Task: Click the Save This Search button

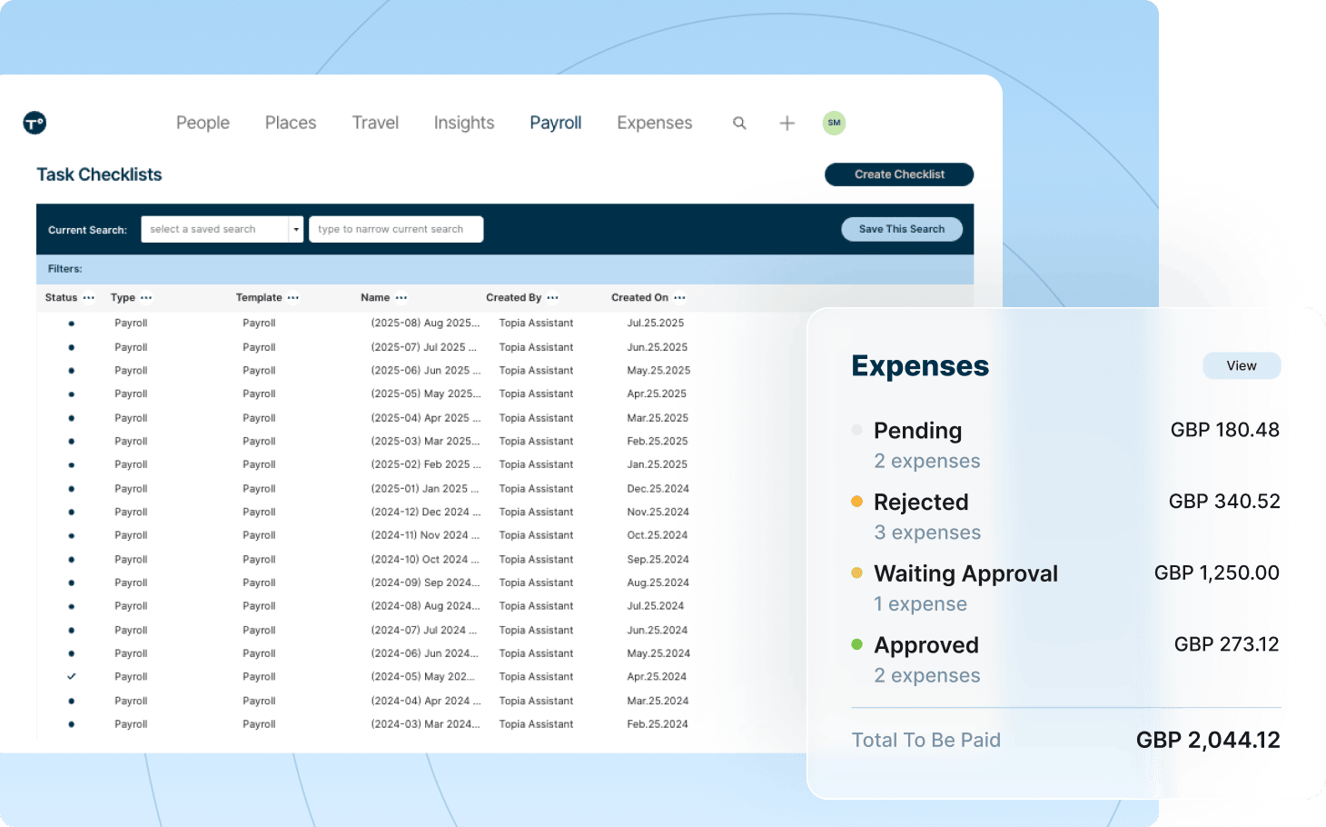Action: (901, 229)
